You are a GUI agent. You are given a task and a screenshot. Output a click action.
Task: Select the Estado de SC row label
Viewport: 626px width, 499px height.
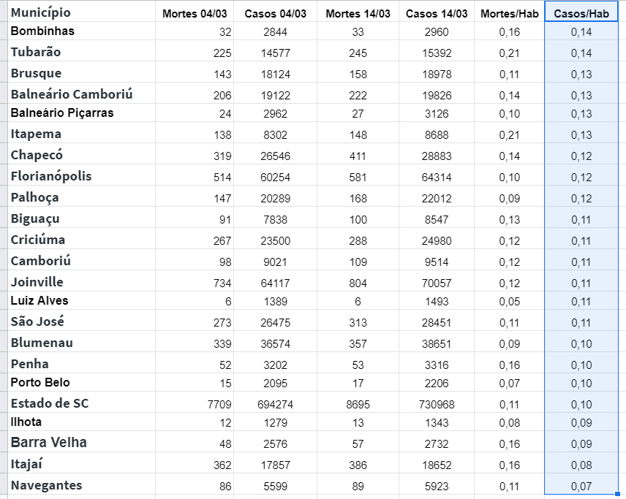tap(81, 402)
